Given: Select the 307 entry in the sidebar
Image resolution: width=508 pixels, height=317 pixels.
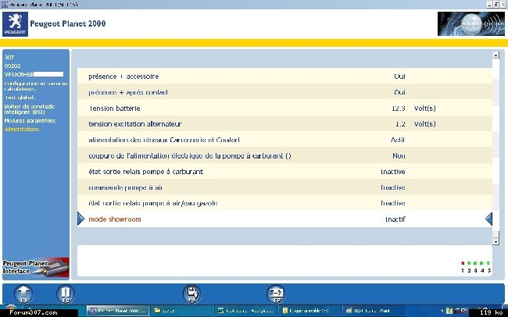Looking at the screenshot, I should point(9,57).
